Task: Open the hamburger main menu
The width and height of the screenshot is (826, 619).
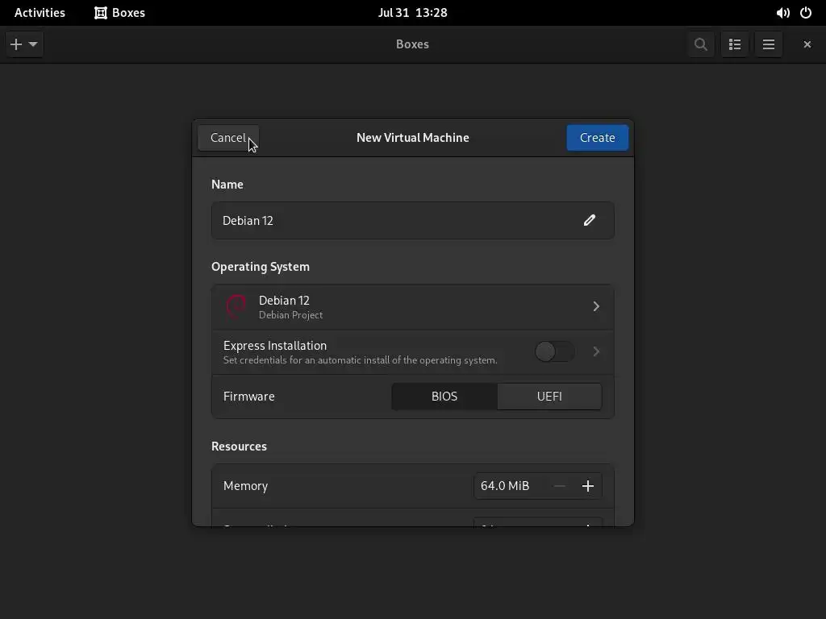Action: [769, 44]
